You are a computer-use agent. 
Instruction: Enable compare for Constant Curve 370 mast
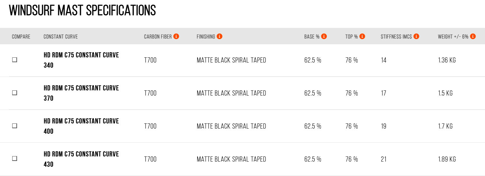[x=14, y=93]
